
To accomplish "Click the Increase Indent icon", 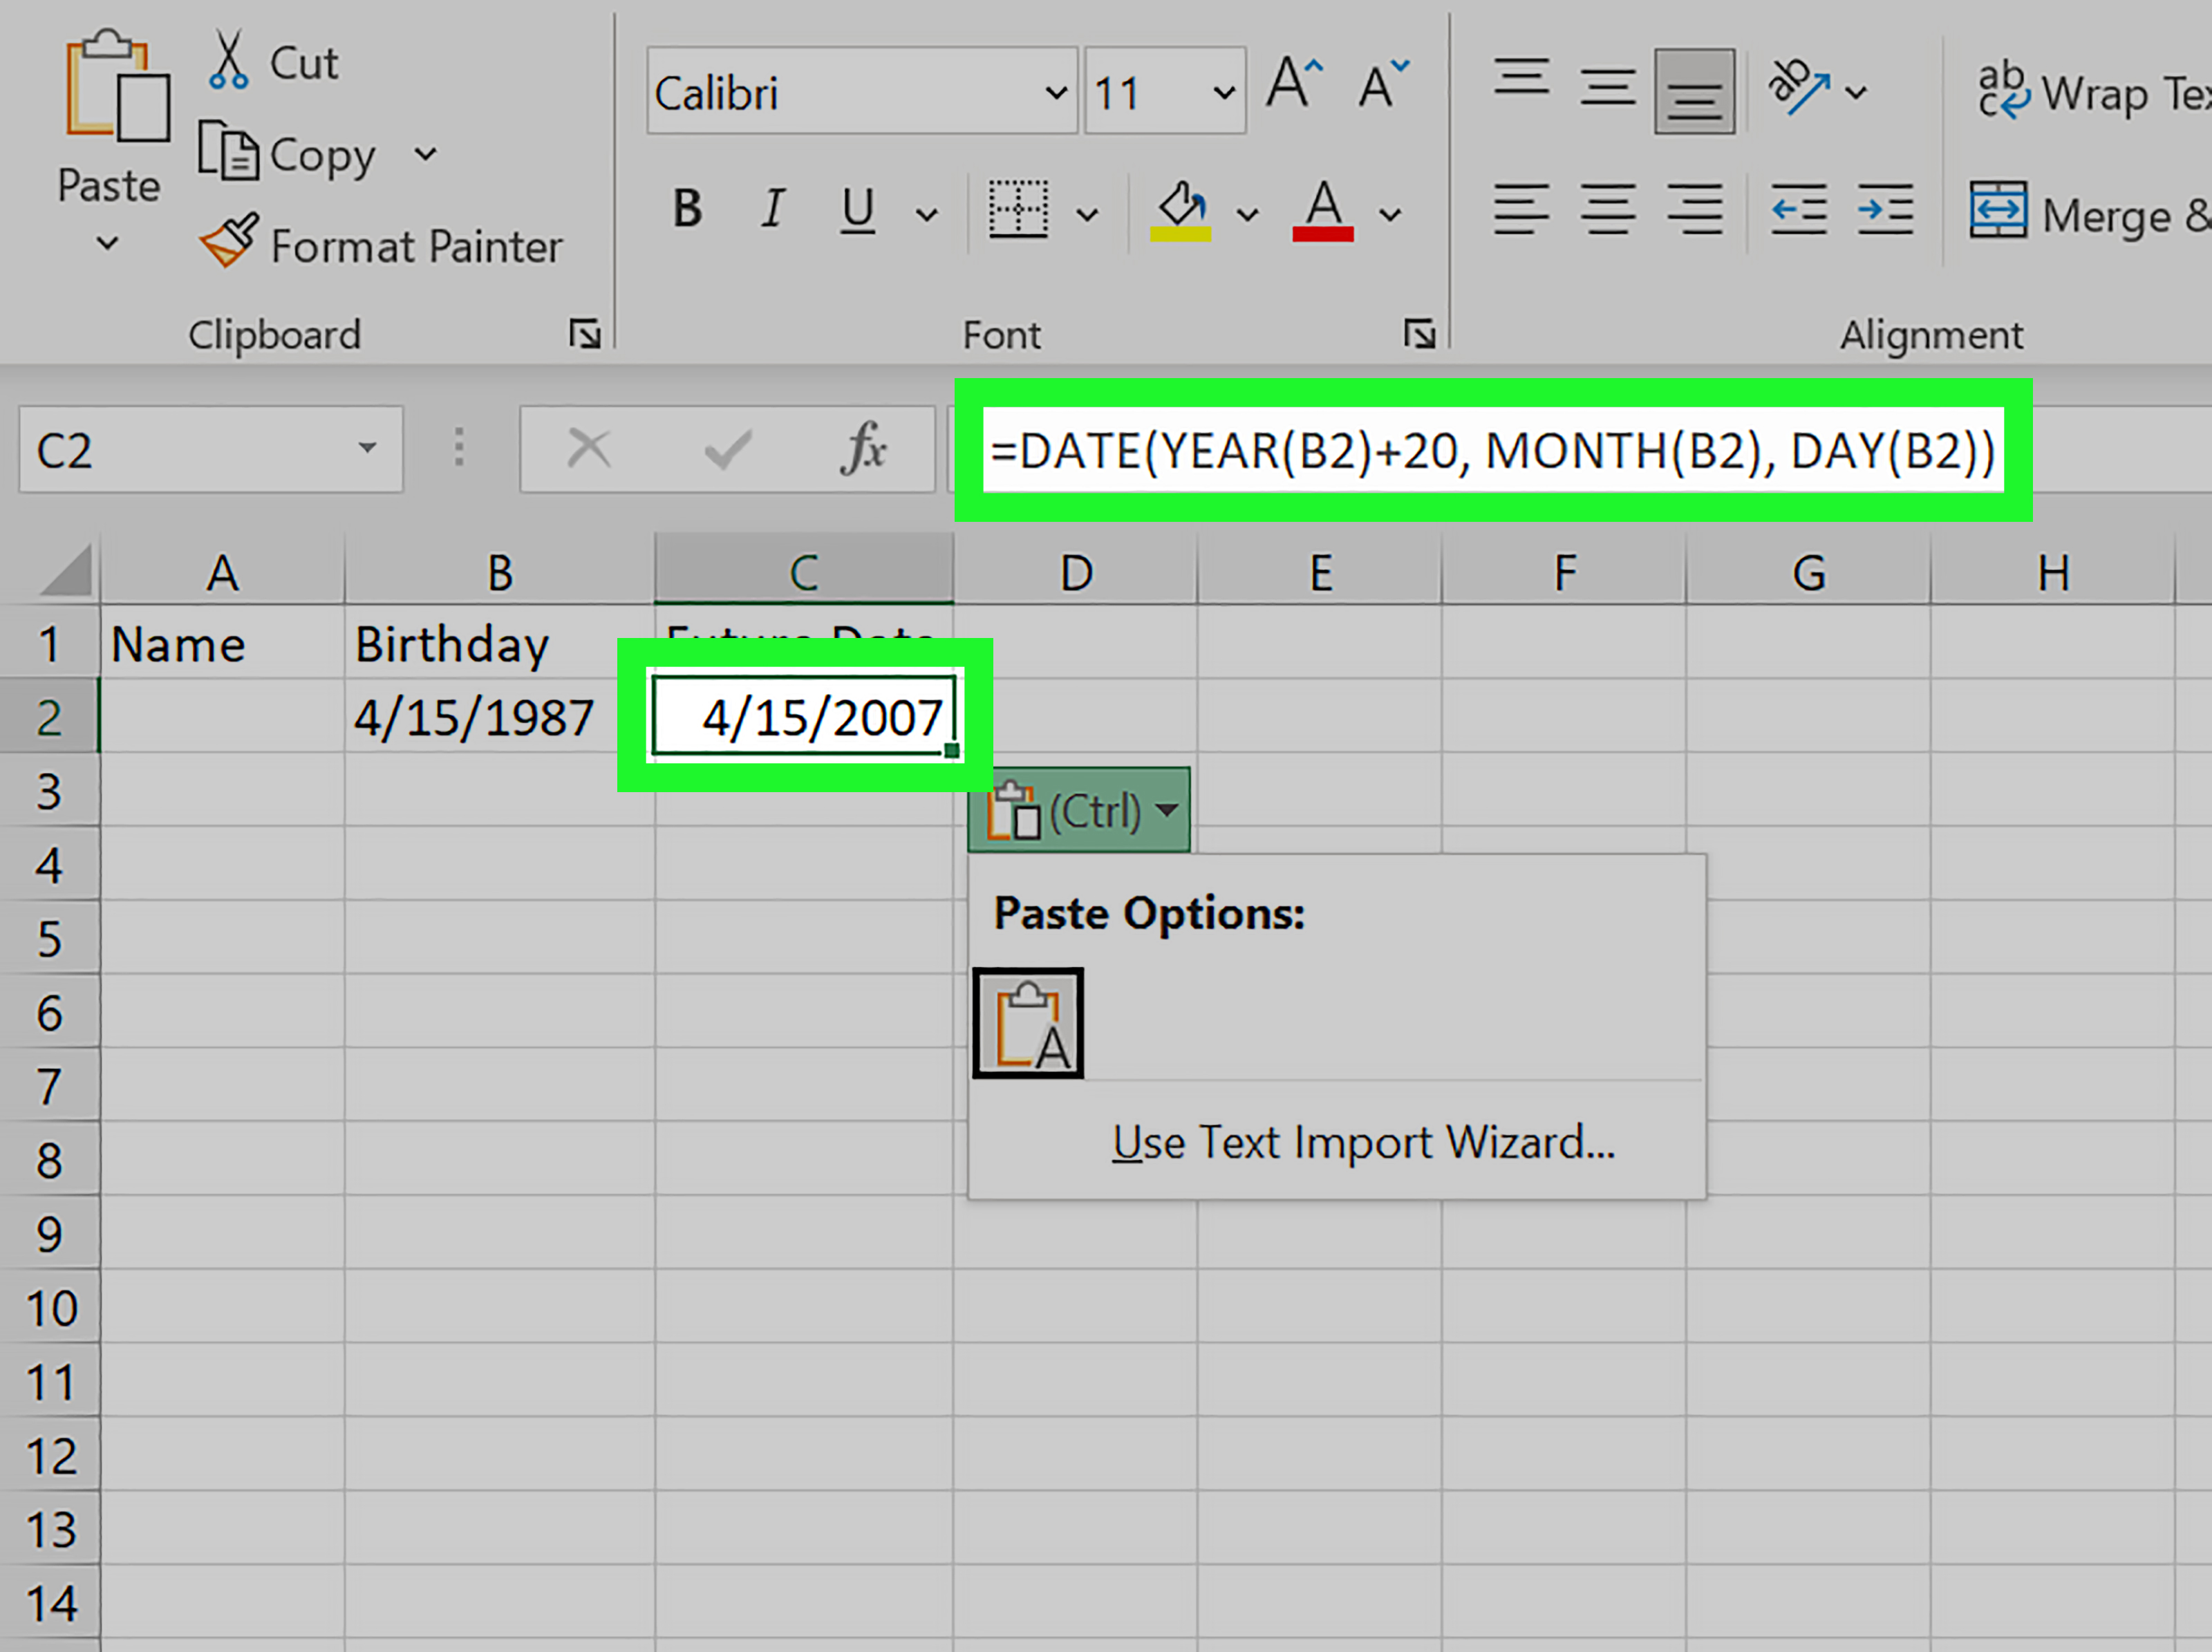I will click(x=1885, y=210).
